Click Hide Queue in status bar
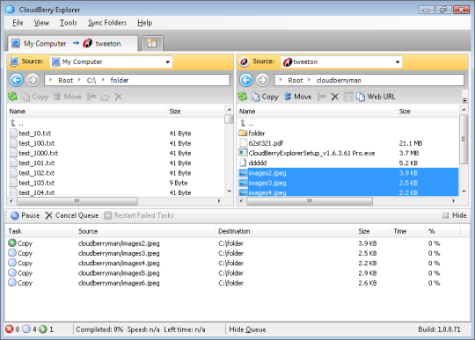475x340 pixels. coord(247,329)
